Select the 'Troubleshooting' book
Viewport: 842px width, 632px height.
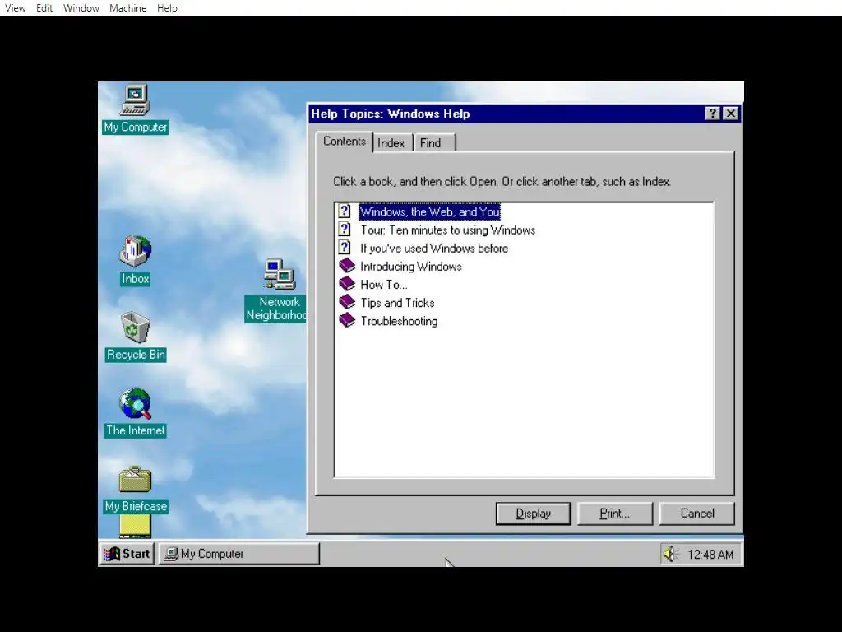pyautogui.click(x=399, y=322)
